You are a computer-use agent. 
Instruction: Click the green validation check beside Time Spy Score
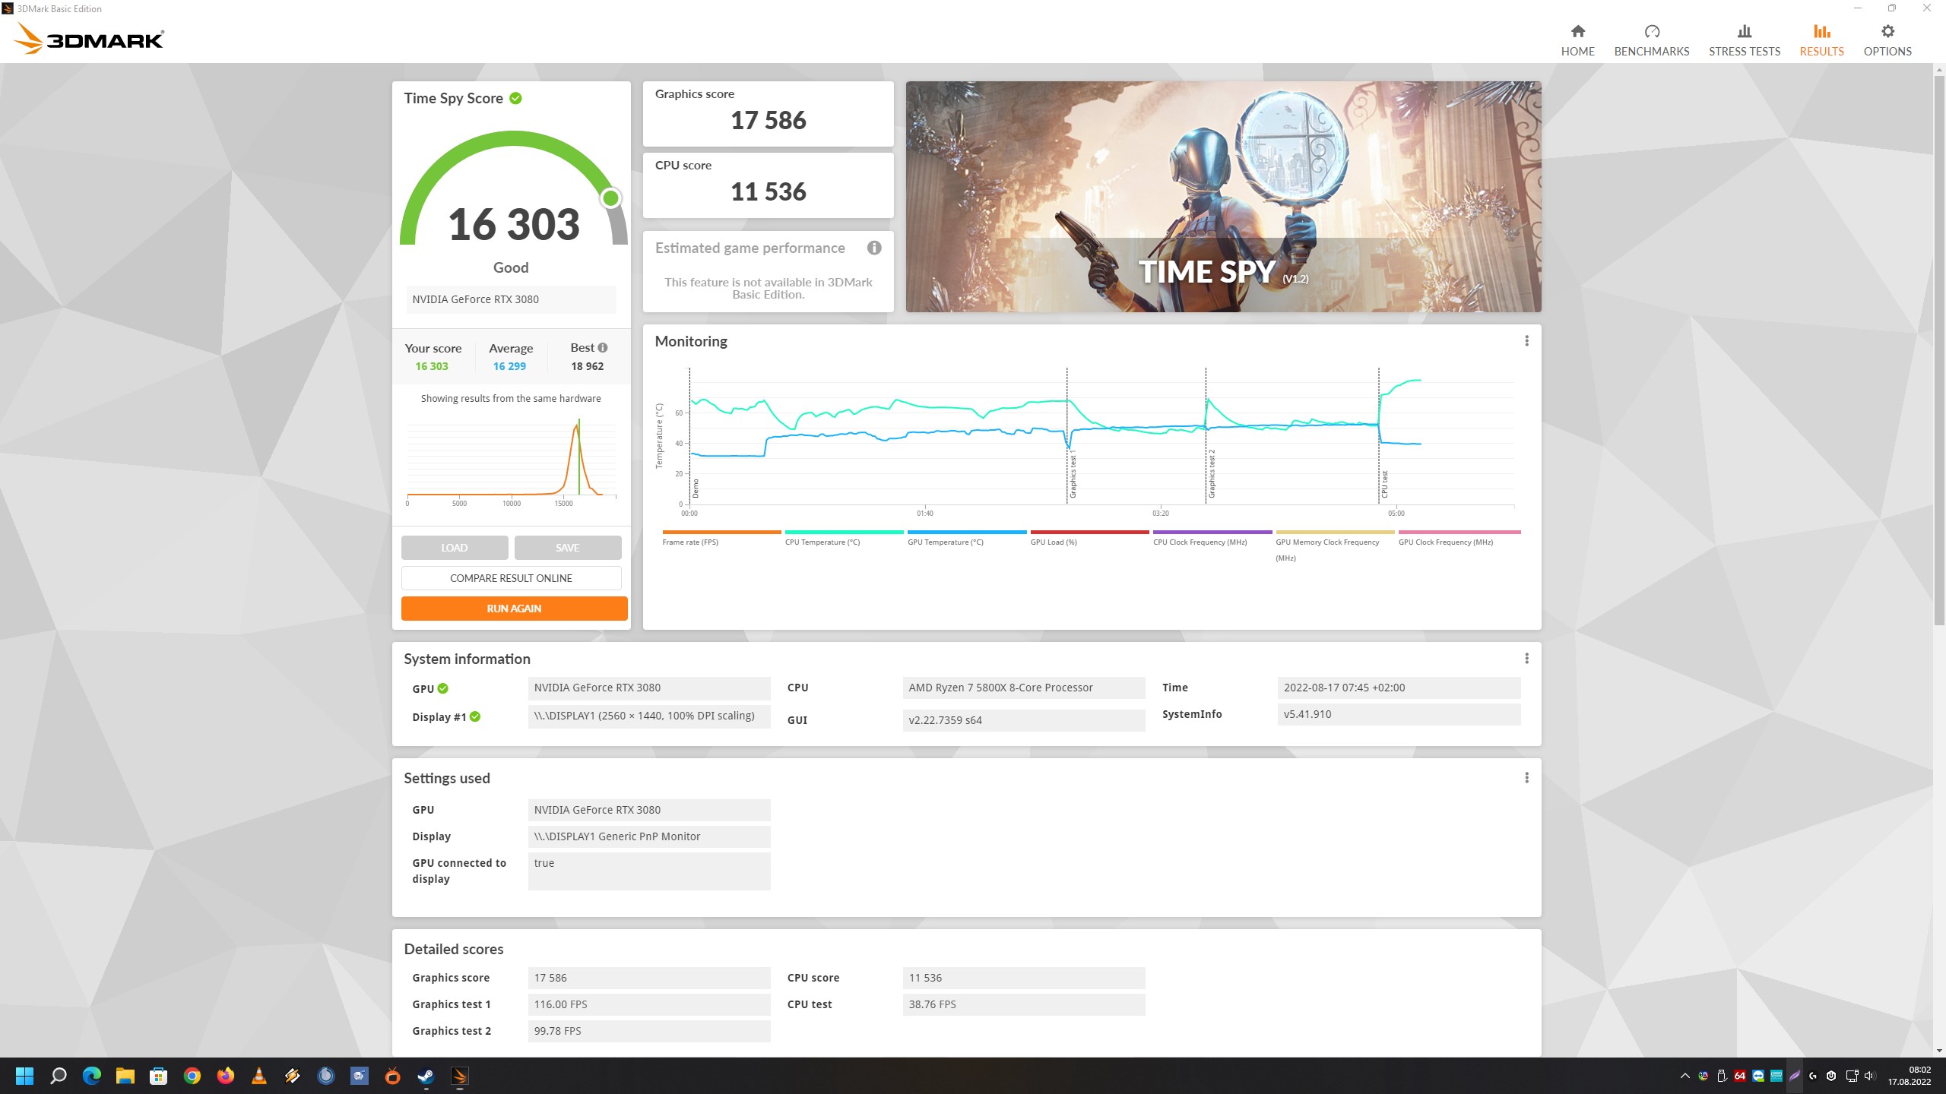click(x=515, y=98)
